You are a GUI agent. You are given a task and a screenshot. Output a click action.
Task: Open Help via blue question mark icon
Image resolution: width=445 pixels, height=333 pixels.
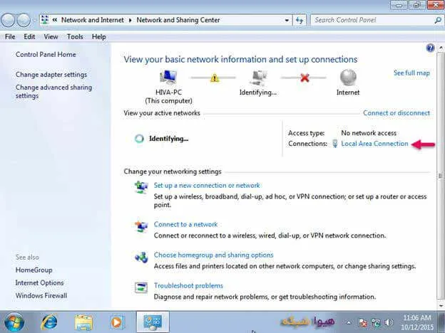click(x=430, y=48)
